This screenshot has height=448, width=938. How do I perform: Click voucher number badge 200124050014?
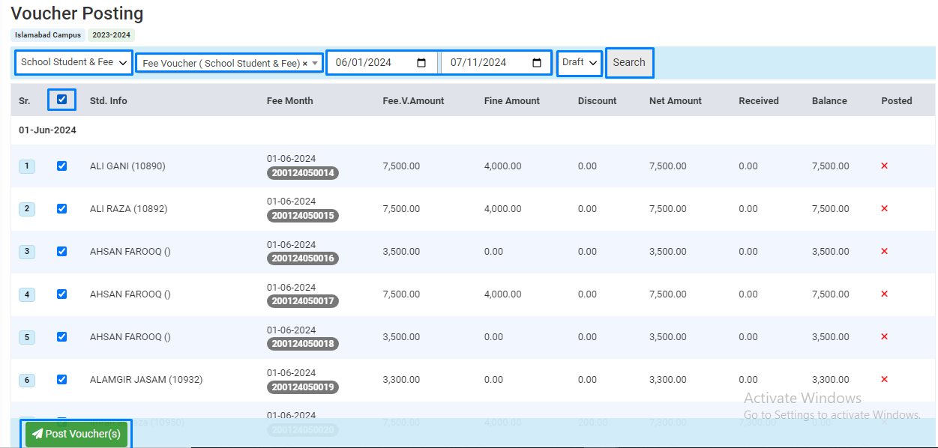click(303, 173)
